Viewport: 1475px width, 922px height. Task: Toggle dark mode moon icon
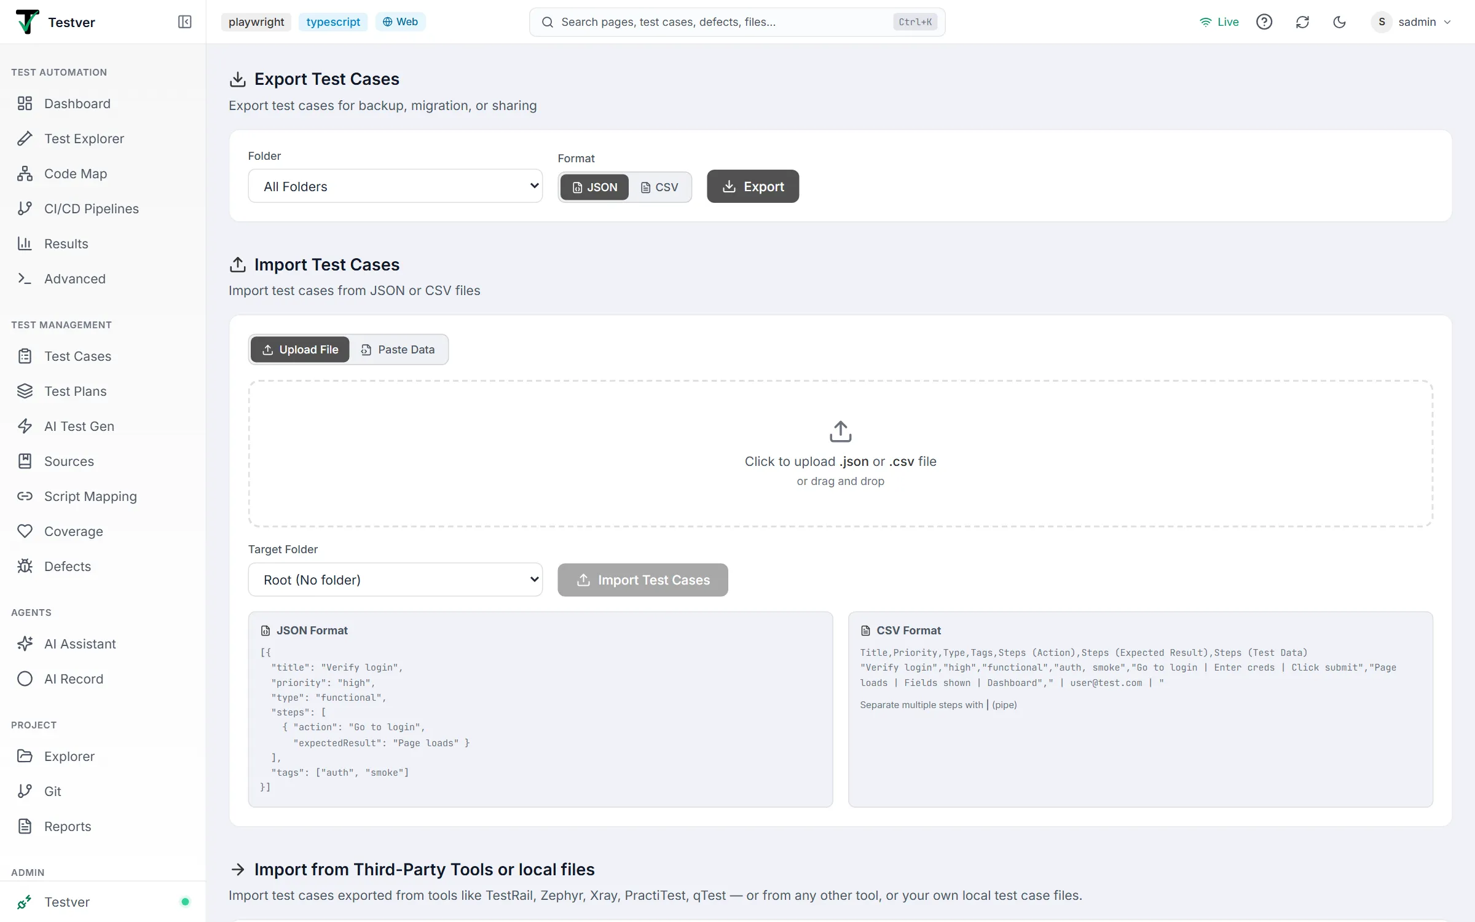point(1340,22)
